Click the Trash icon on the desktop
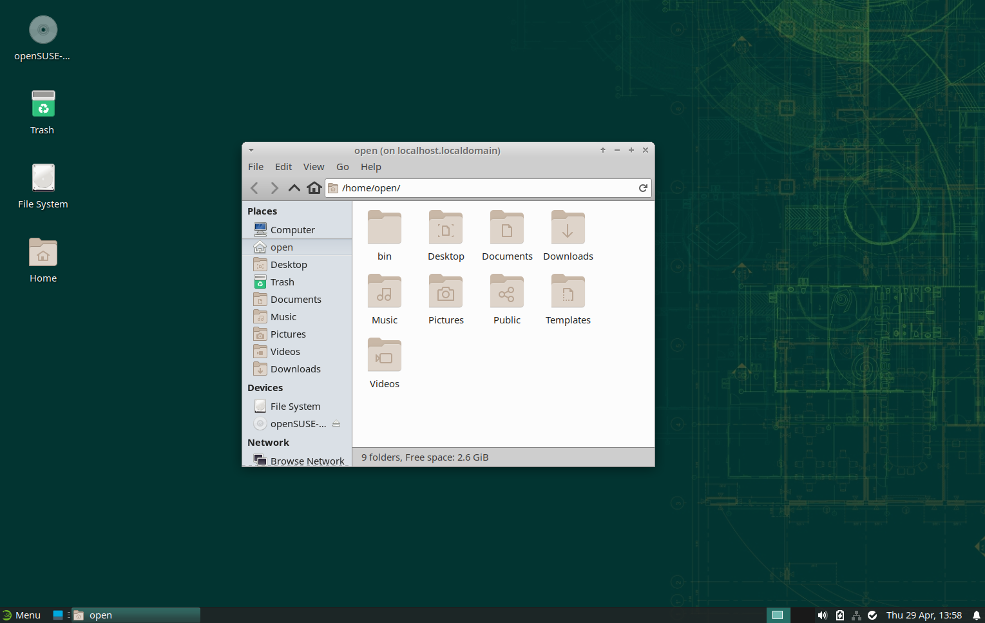The width and height of the screenshot is (985, 623). (x=43, y=105)
